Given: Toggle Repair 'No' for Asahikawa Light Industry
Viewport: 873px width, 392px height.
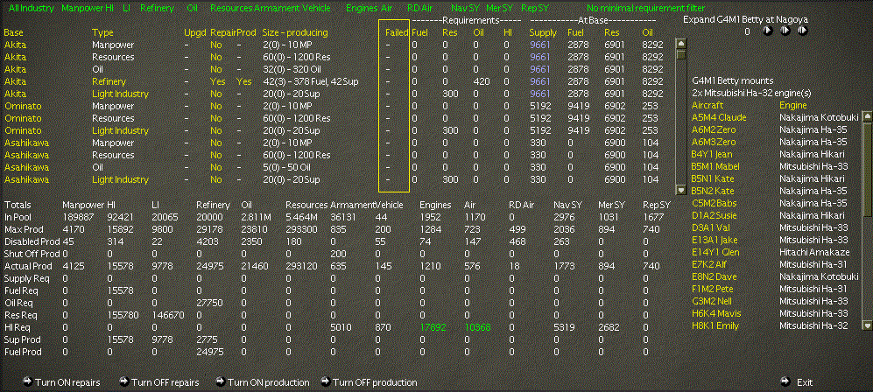Looking at the screenshot, I should (x=216, y=179).
